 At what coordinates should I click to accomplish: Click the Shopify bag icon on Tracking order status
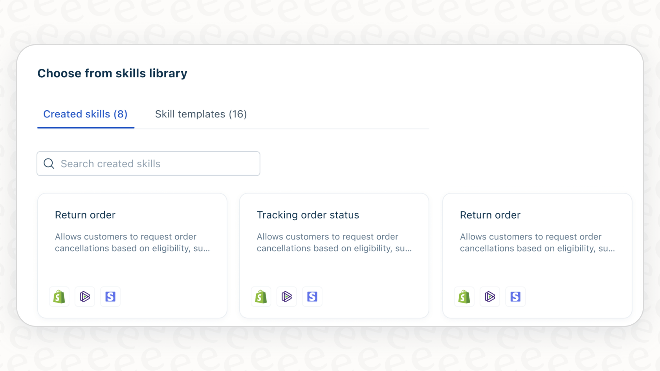tap(261, 297)
